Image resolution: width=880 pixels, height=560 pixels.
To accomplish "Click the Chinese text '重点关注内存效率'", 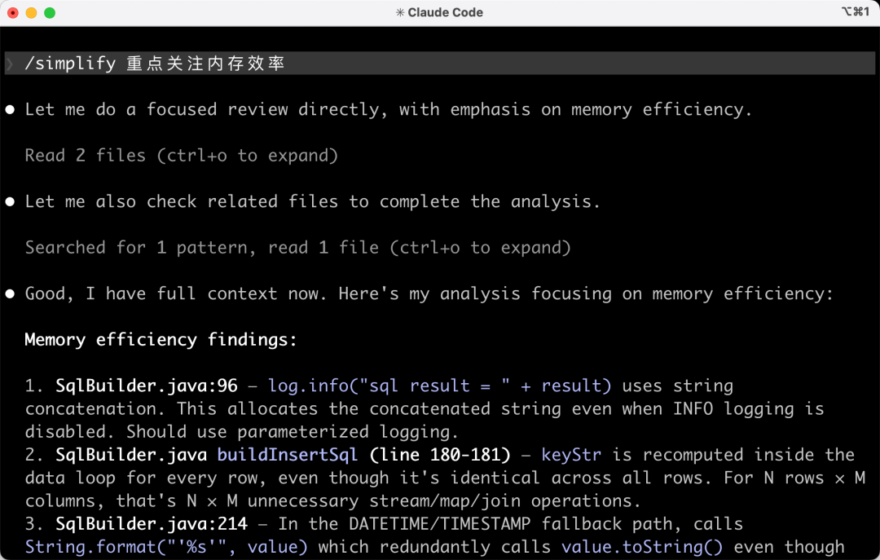I will [x=206, y=64].
